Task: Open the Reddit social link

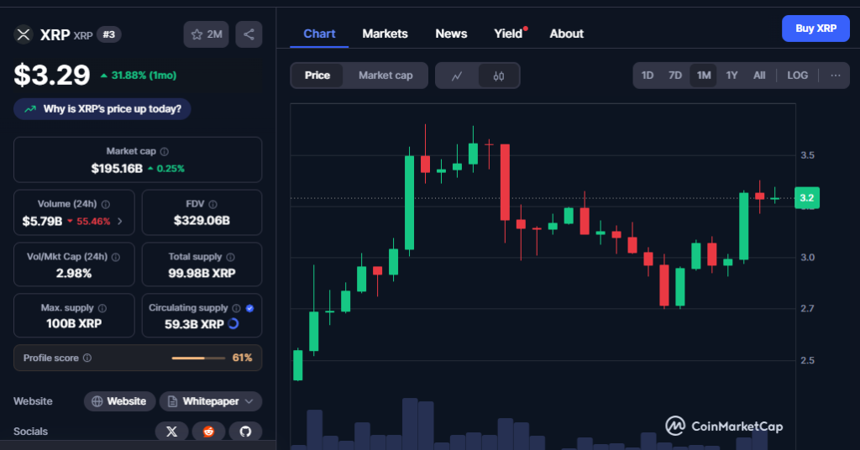Action: (208, 432)
